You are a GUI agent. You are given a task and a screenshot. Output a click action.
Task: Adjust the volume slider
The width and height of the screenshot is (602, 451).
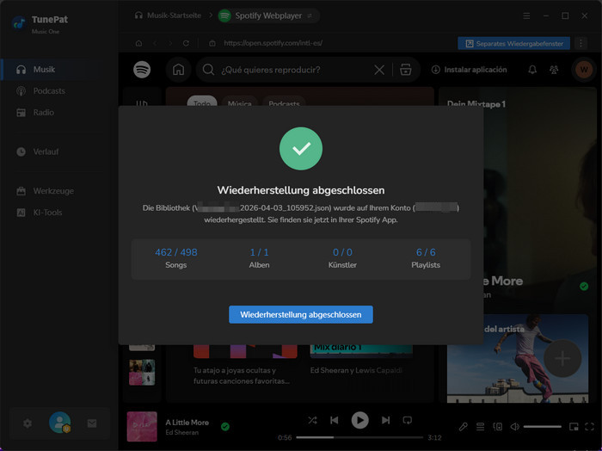click(542, 426)
